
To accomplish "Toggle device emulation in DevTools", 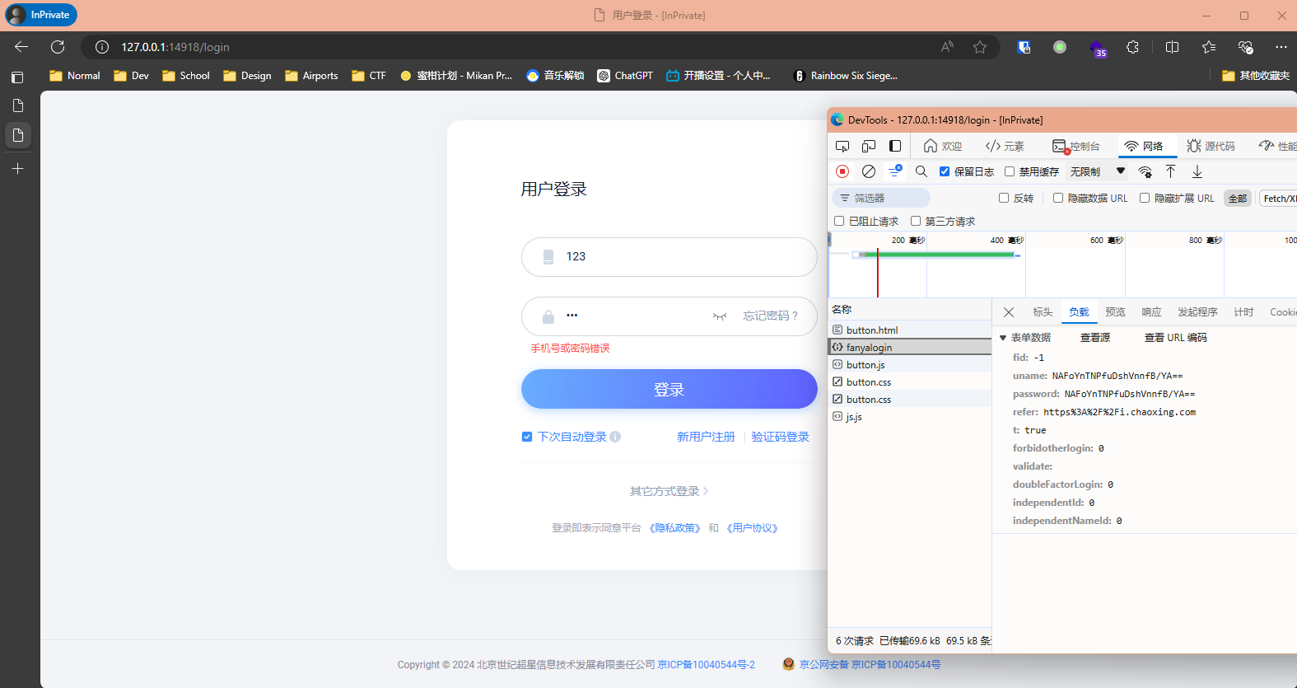I will (868, 146).
